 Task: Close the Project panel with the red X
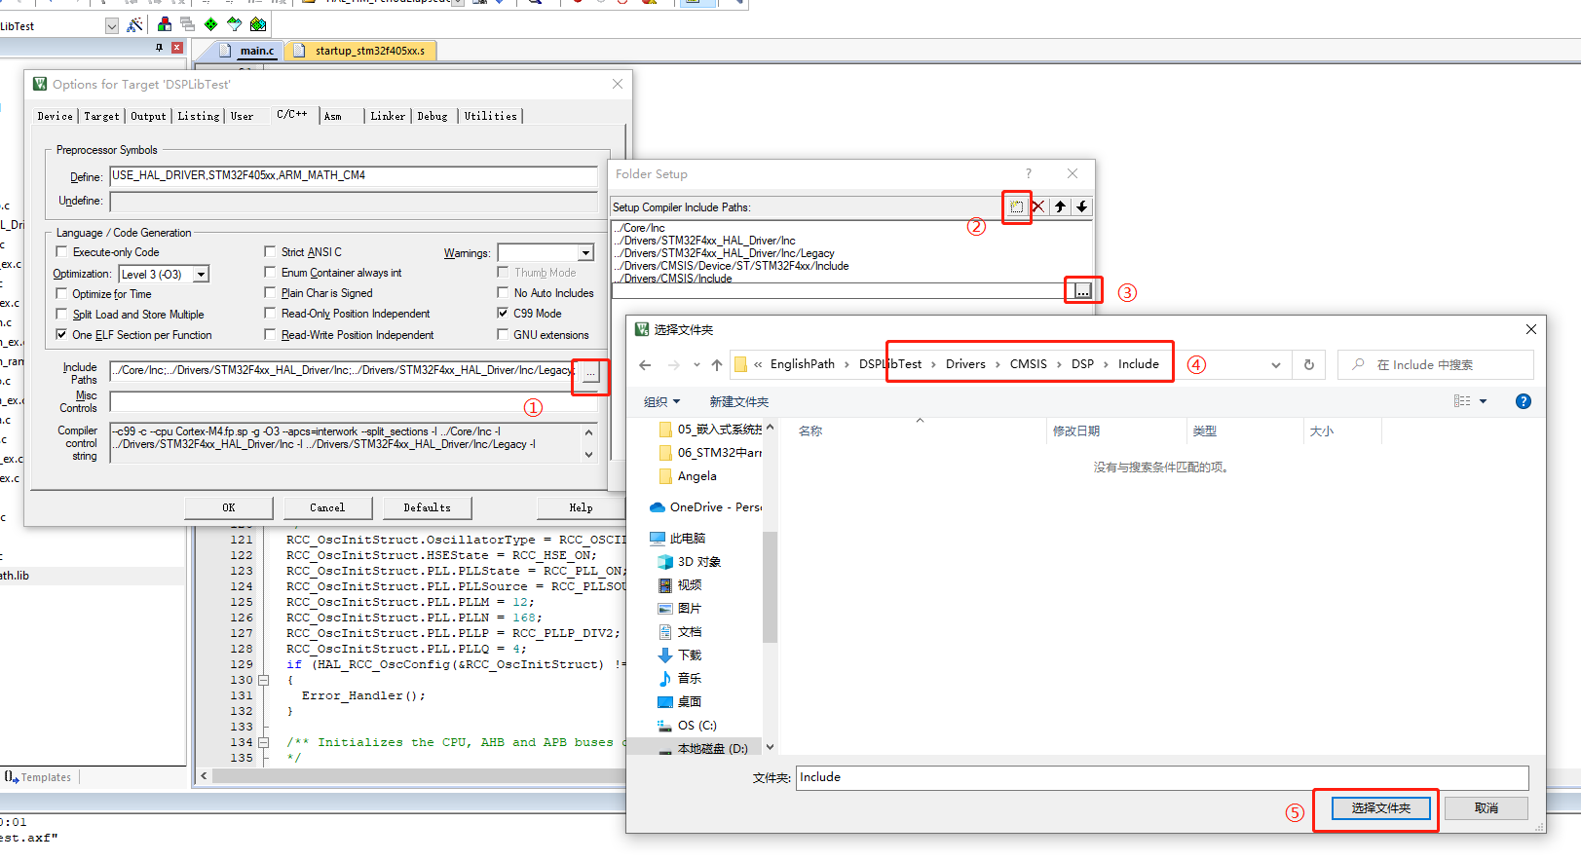click(177, 47)
